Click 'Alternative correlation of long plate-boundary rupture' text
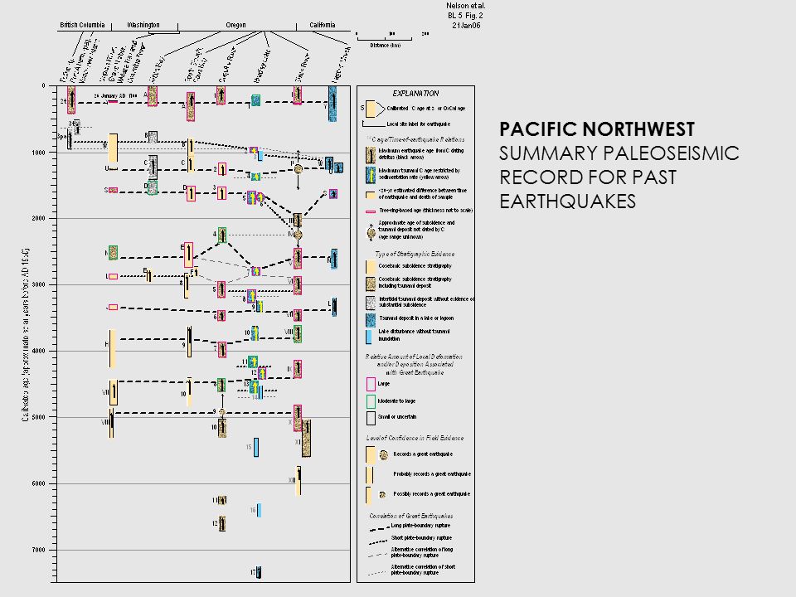The image size is (796, 597). 421,552
